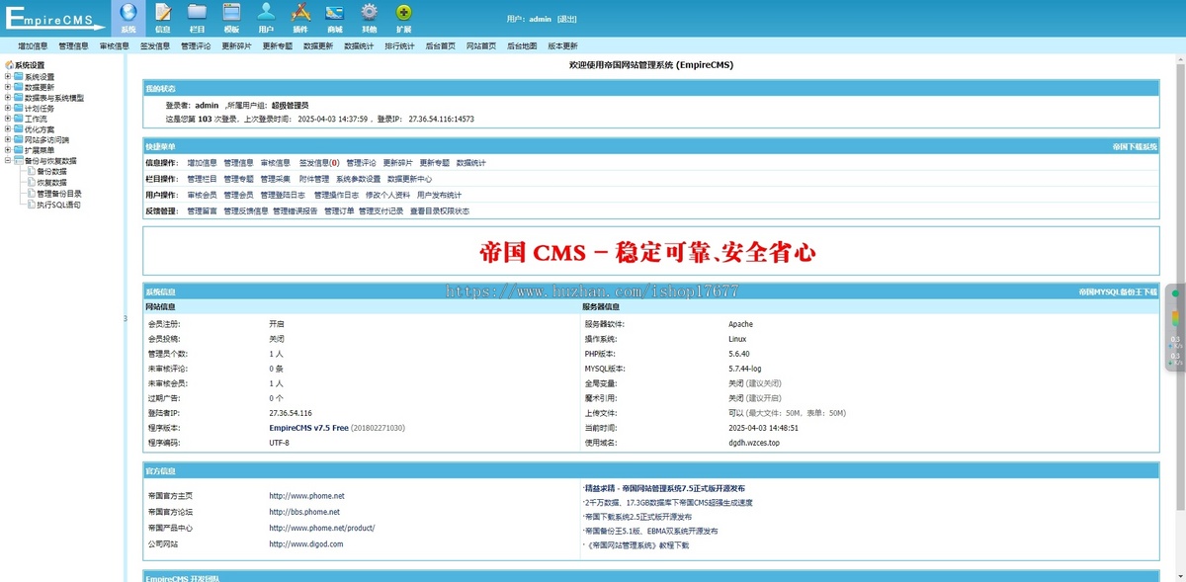The height and width of the screenshot is (582, 1186).
Task: Open 管理栏目 in the quick menu
Action: coord(202,179)
